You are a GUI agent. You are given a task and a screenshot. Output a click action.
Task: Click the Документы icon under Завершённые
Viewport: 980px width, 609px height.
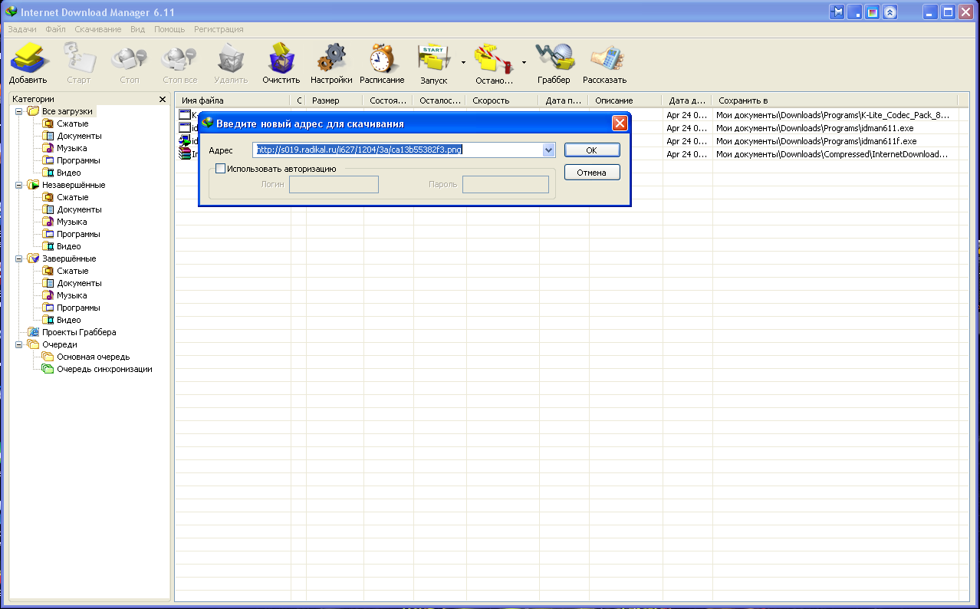click(48, 283)
